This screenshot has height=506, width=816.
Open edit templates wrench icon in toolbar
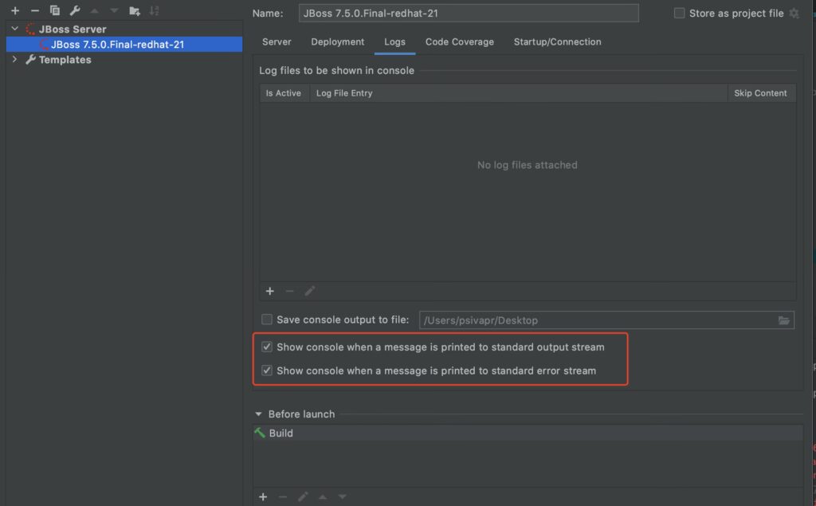click(75, 10)
